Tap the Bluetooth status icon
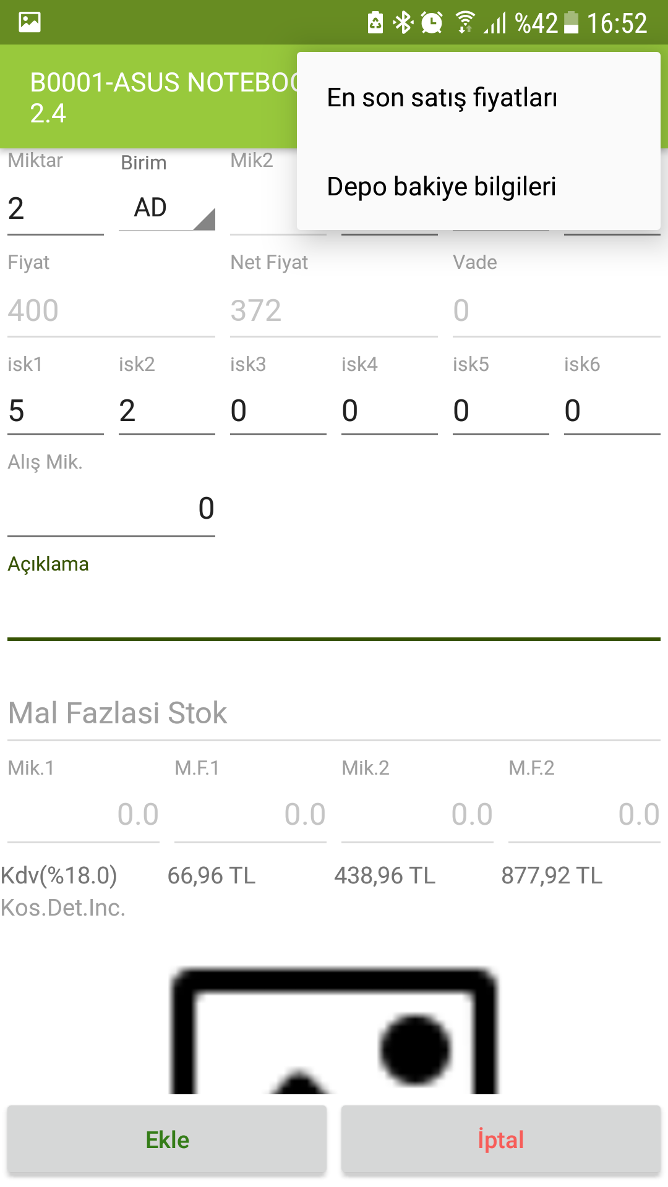Screen dimensions: 668x1187 (x=403, y=22)
